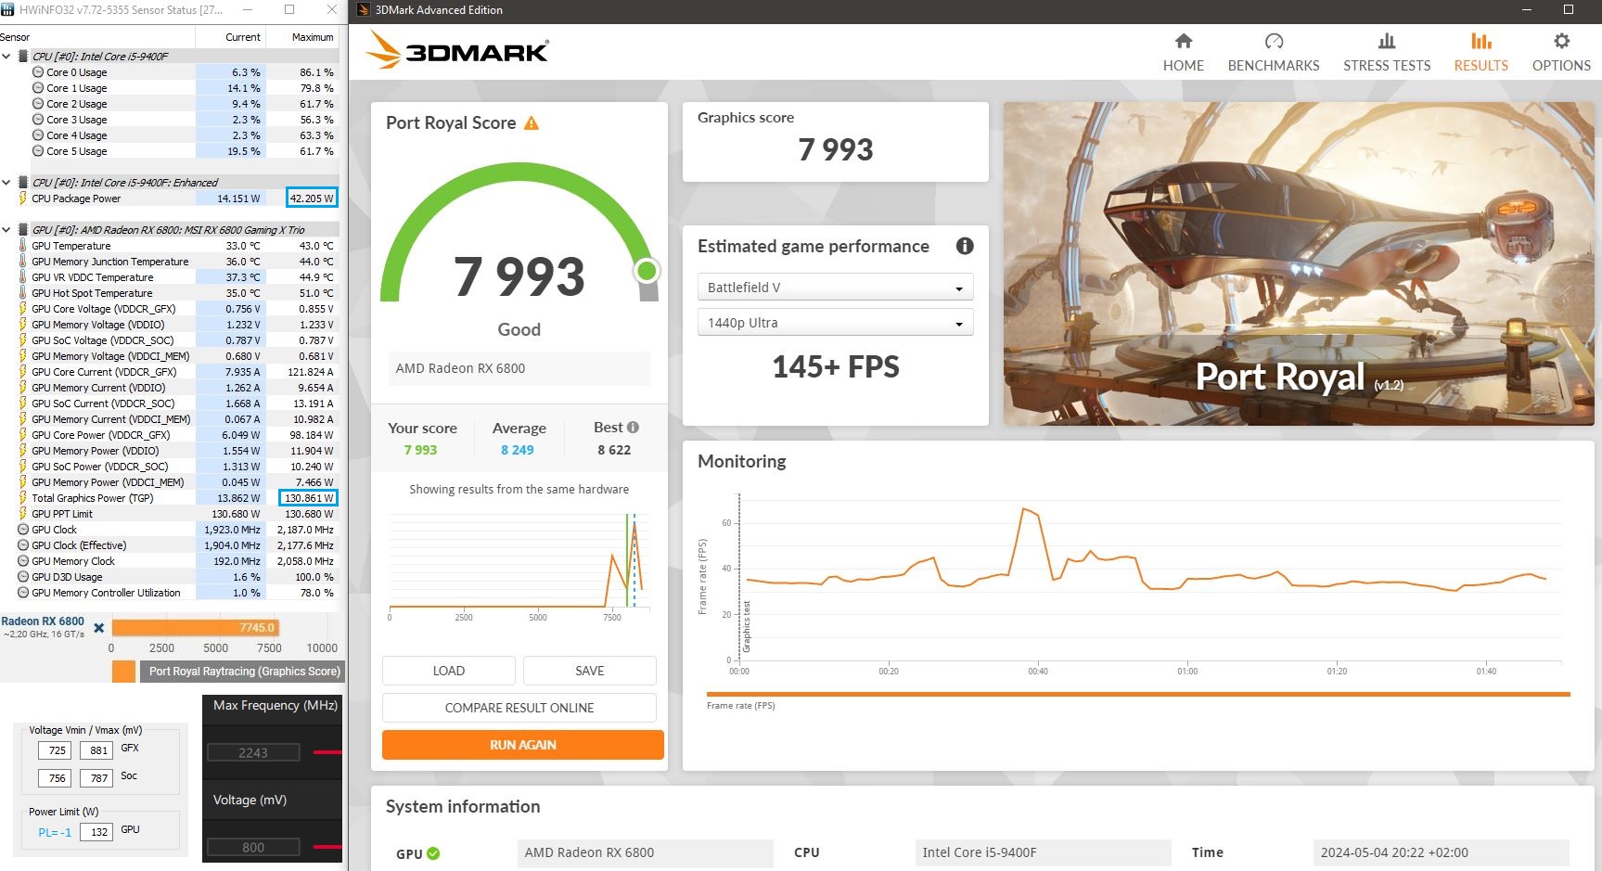
Task: Select the RESULTS tab
Action: click(x=1480, y=53)
